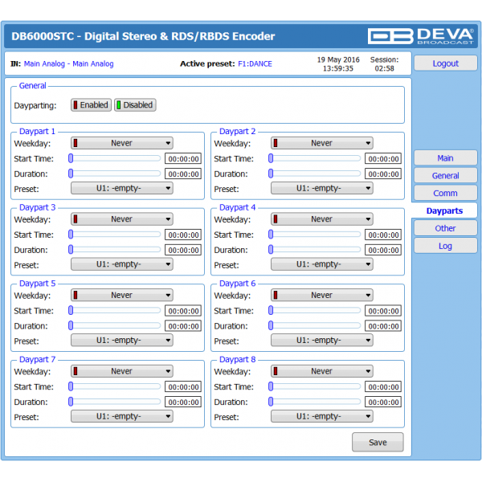Click the DB6000STC encoder title text
The width and height of the screenshot is (482, 482).
click(x=143, y=36)
